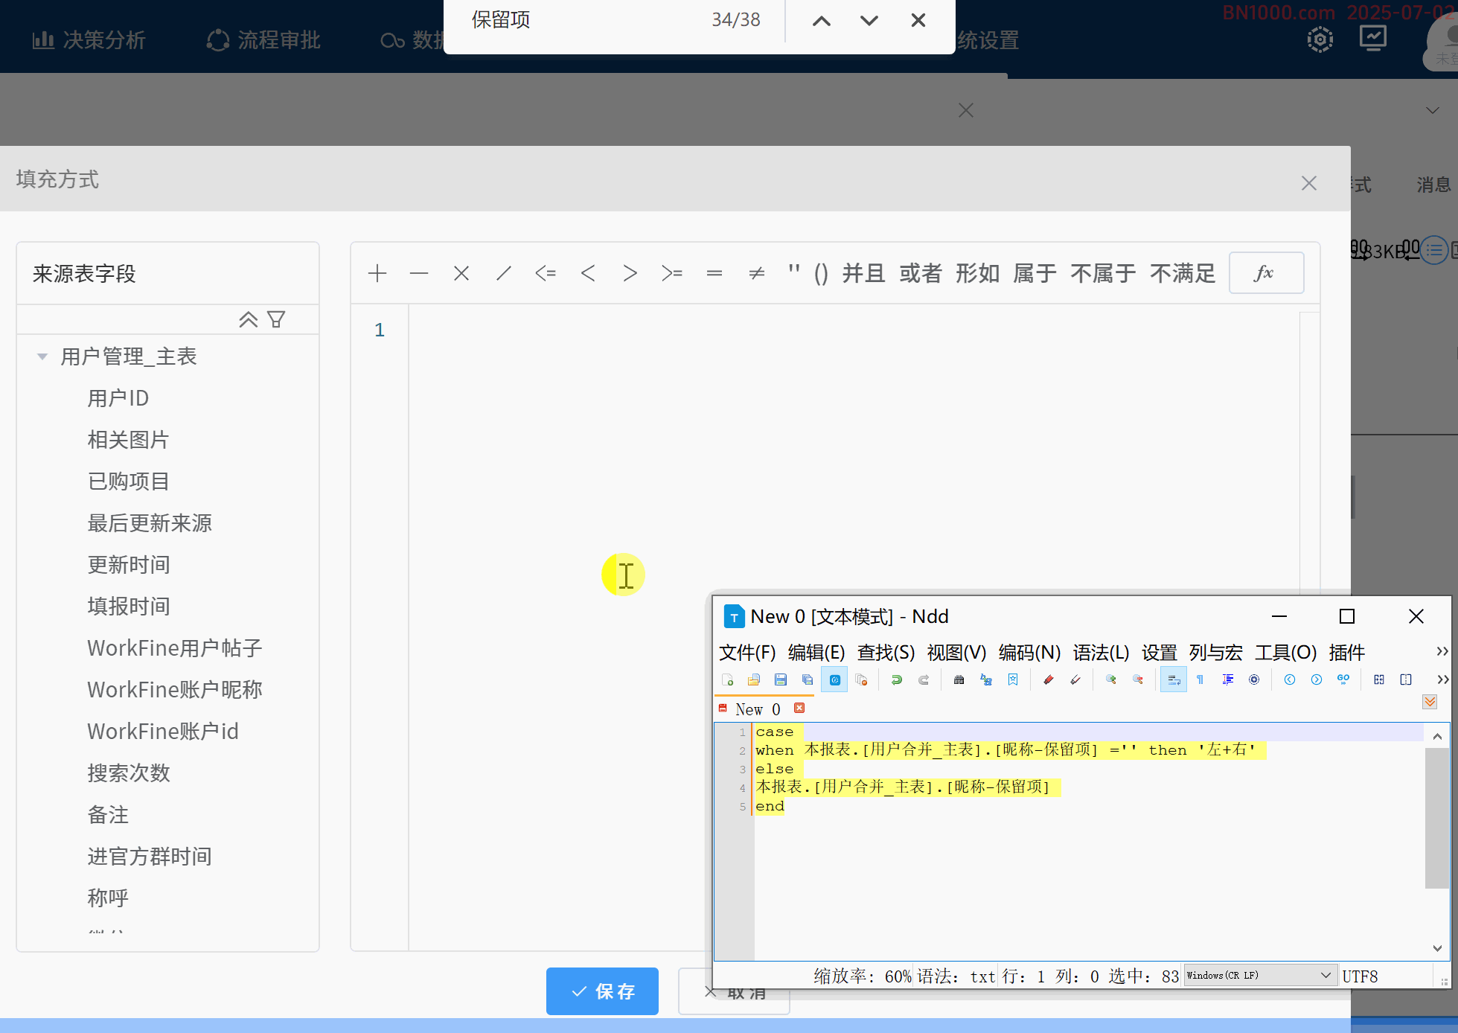This screenshot has width=1458, height=1033.
Task: Click the Save All icon in Ndd toolbar
Action: (x=808, y=679)
